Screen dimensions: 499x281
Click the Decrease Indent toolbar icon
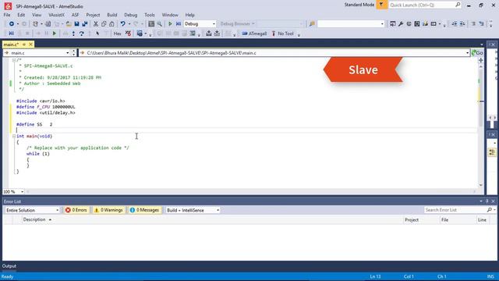454,24
